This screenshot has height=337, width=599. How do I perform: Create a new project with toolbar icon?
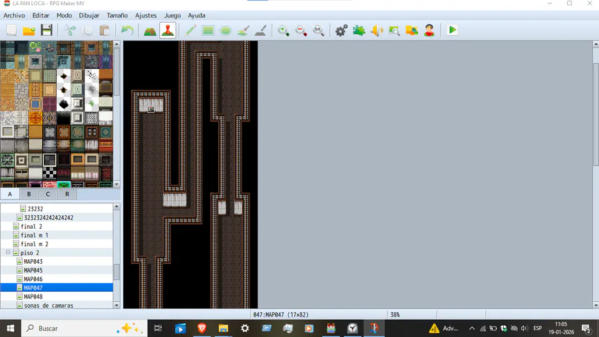click(x=11, y=30)
